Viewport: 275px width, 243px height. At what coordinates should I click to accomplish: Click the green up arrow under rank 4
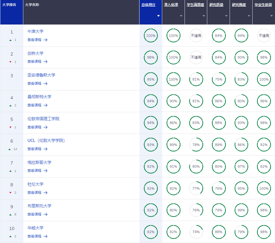point(10,106)
